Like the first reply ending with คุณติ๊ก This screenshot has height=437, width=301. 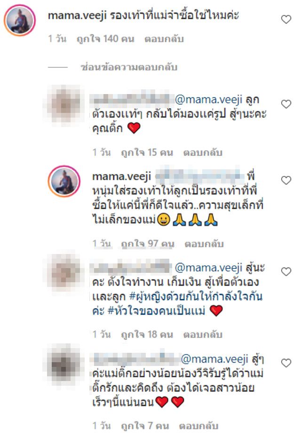click(286, 104)
